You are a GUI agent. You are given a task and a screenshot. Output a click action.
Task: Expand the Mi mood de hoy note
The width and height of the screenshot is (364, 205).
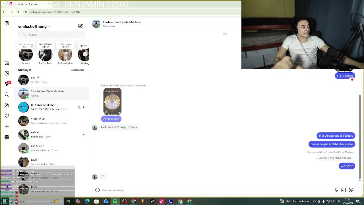point(26,46)
